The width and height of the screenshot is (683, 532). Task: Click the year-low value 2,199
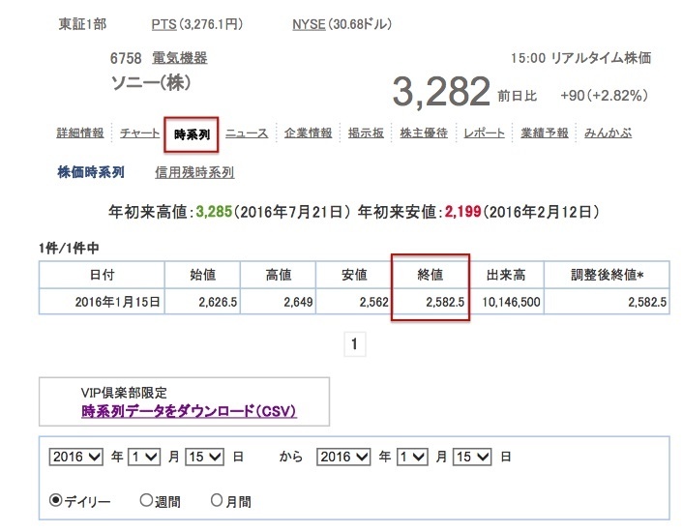click(463, 212)
